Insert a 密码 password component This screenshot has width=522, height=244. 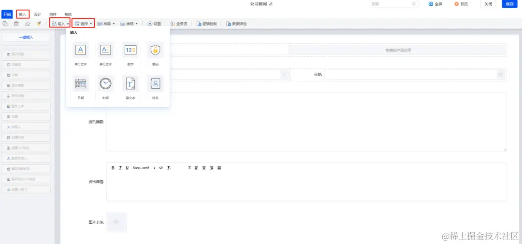[x=155, y=54]
